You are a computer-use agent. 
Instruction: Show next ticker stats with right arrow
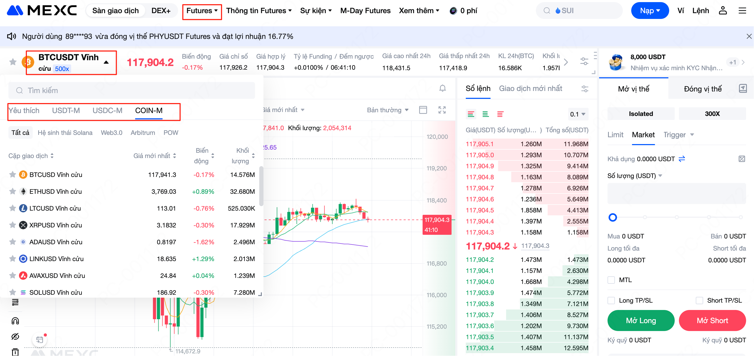coord(566,62)
